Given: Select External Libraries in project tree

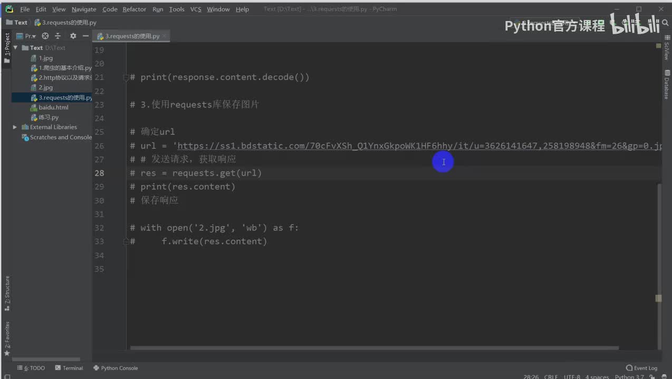Looking at the screenshot, I should [50, 127].
